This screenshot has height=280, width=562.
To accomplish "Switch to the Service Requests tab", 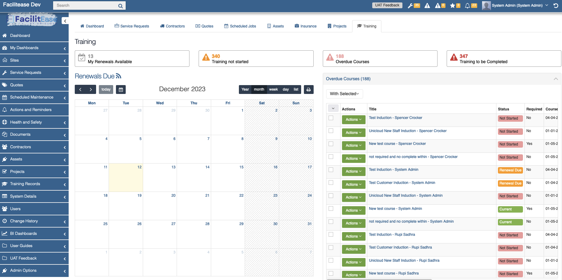I will [131, 26].
